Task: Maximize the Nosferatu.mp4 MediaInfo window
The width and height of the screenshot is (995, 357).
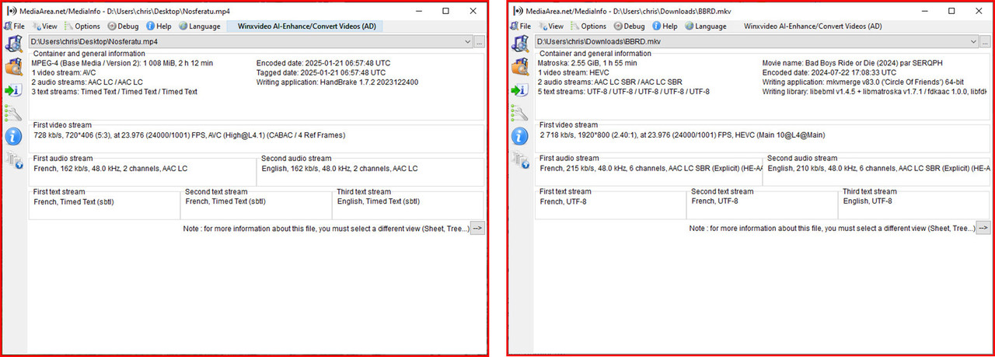Action: coord(445,11)
